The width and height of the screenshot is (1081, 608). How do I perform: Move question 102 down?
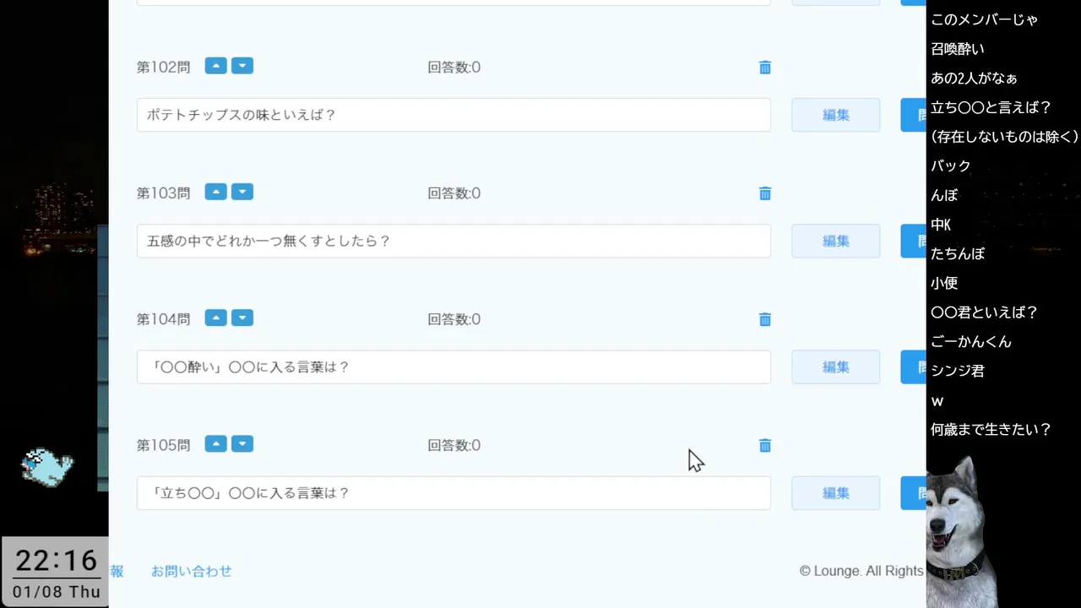(242, 66)
